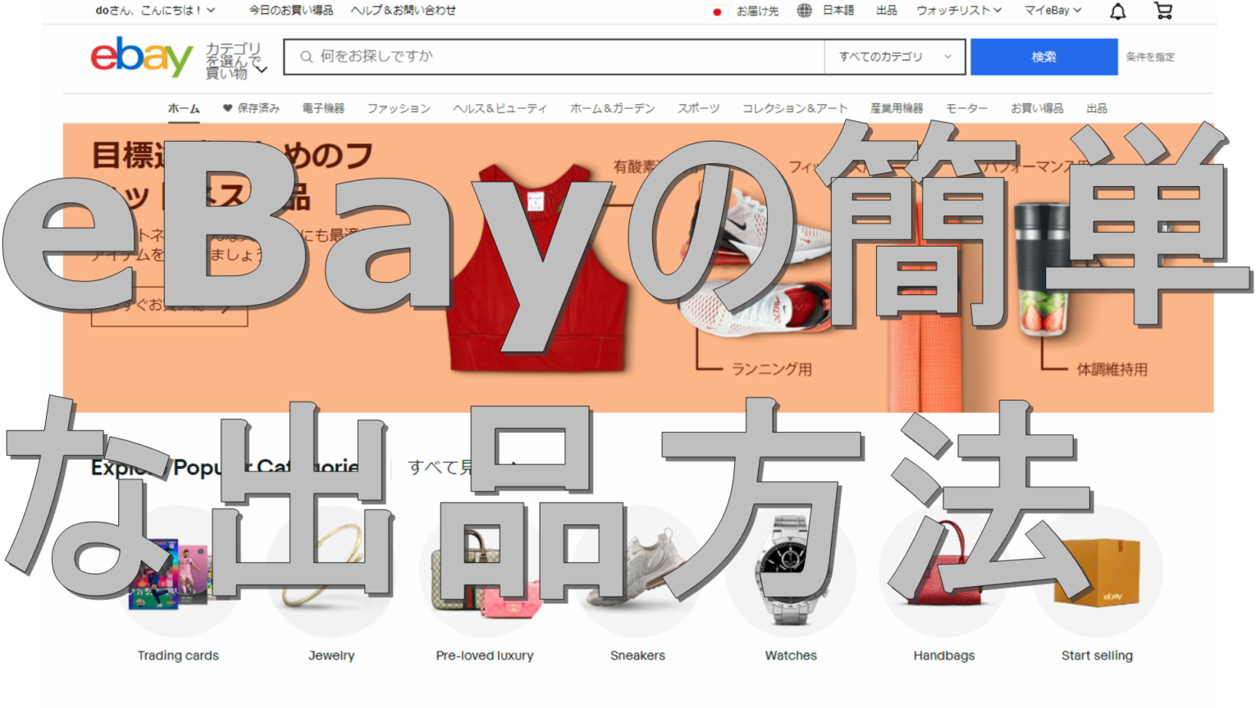The image size is (1260, 708).
Task: Click the blender bottle product image
Action: pyautogui.click(x=1043, y=270)
